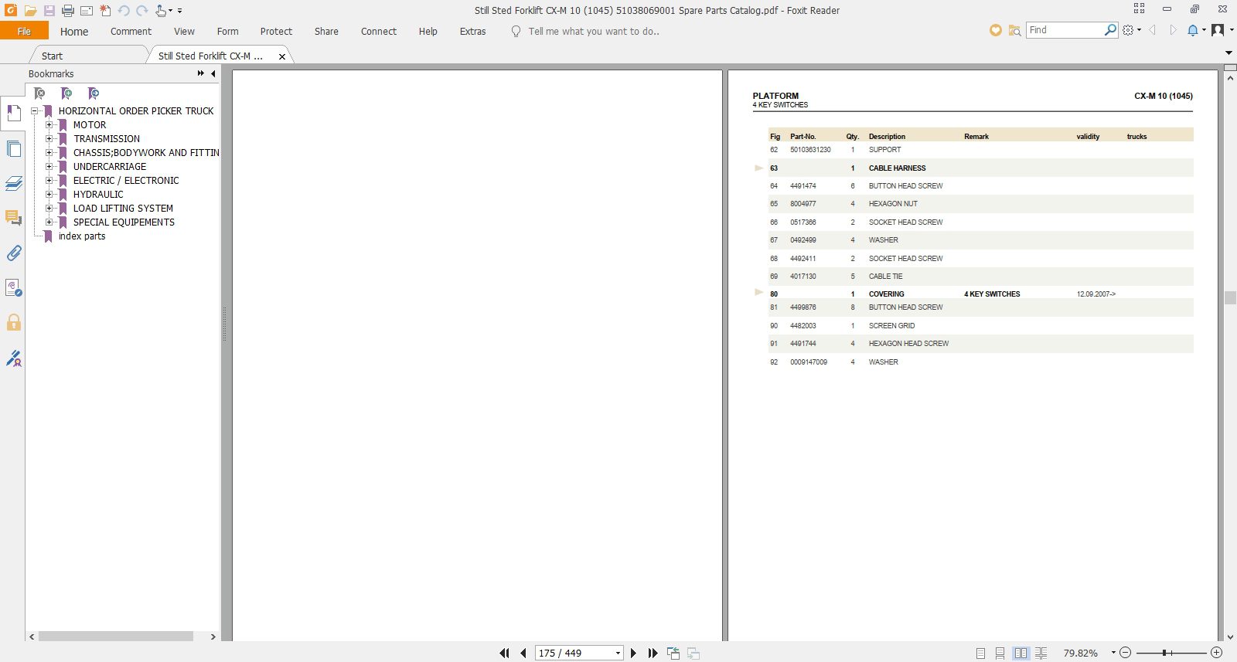Switch to the View ribbon tab
The height and width of the screenshot is (662, 1237).
click(x=184, y=31)
